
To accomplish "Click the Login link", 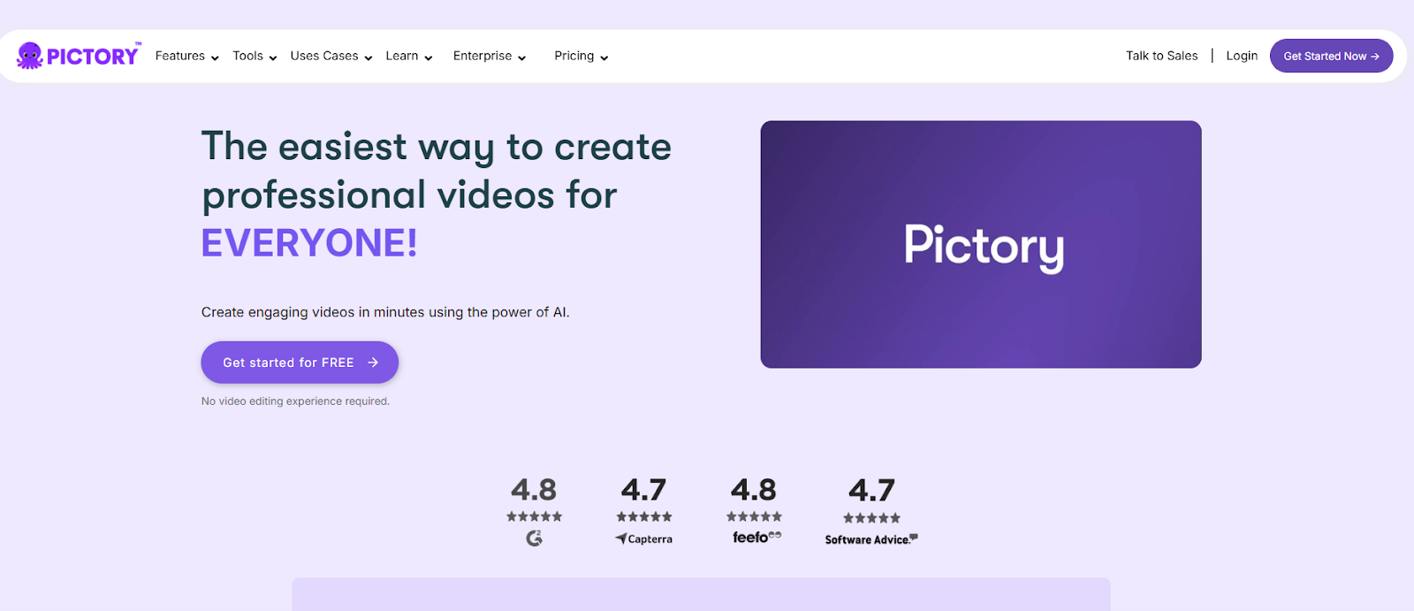I will (1242, 56).
